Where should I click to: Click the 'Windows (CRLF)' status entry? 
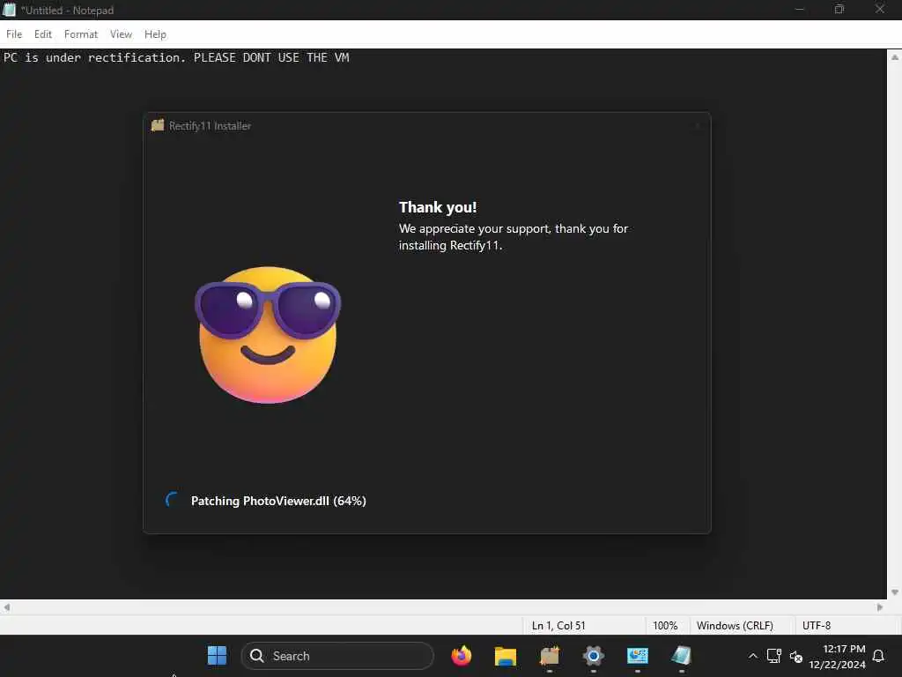(735, 625)
